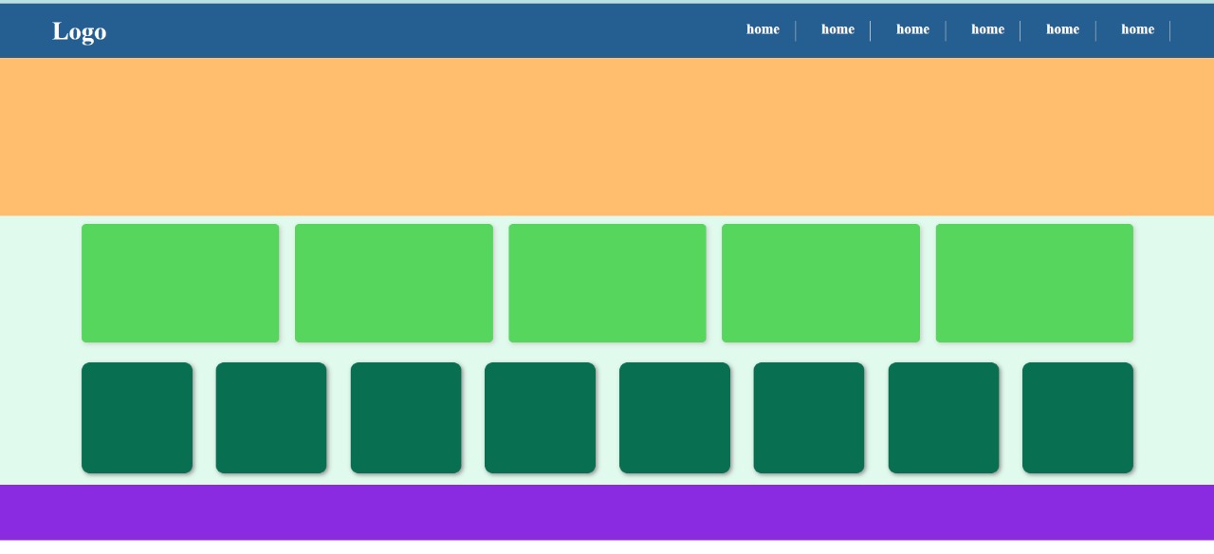The width and height of the screenshot is (1214, 554).
Task: Select the second dark green tile
Action: coord(271,417)
